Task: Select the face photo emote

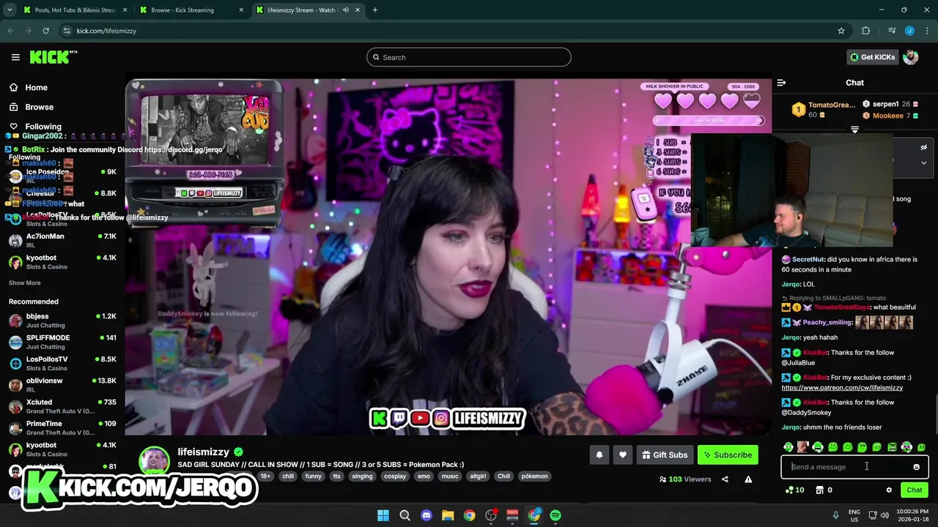Action: click(803, 447)
